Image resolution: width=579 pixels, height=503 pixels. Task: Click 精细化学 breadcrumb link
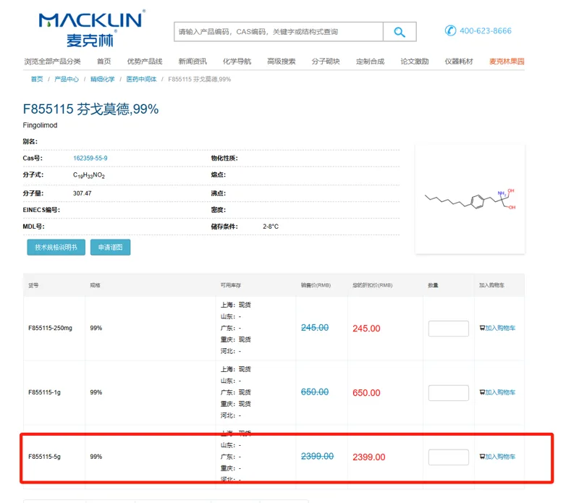tap(103, 79)
